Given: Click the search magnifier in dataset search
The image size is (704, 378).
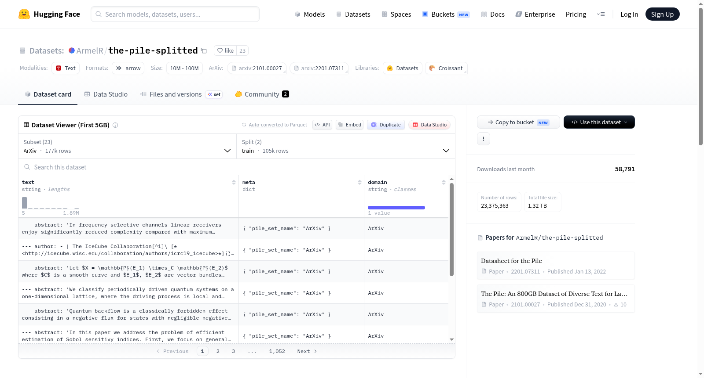Looking at the screenshot, I should [x=27, y=167].
